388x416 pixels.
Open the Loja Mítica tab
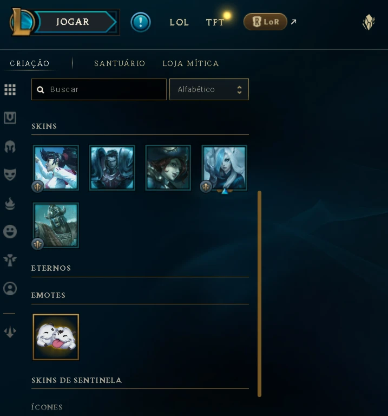coord(190,63)
